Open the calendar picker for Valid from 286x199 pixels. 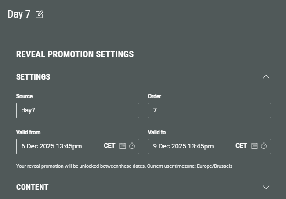123,146
